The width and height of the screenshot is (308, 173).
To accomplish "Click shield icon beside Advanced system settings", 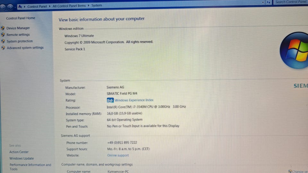I will [x=3, y=48].
